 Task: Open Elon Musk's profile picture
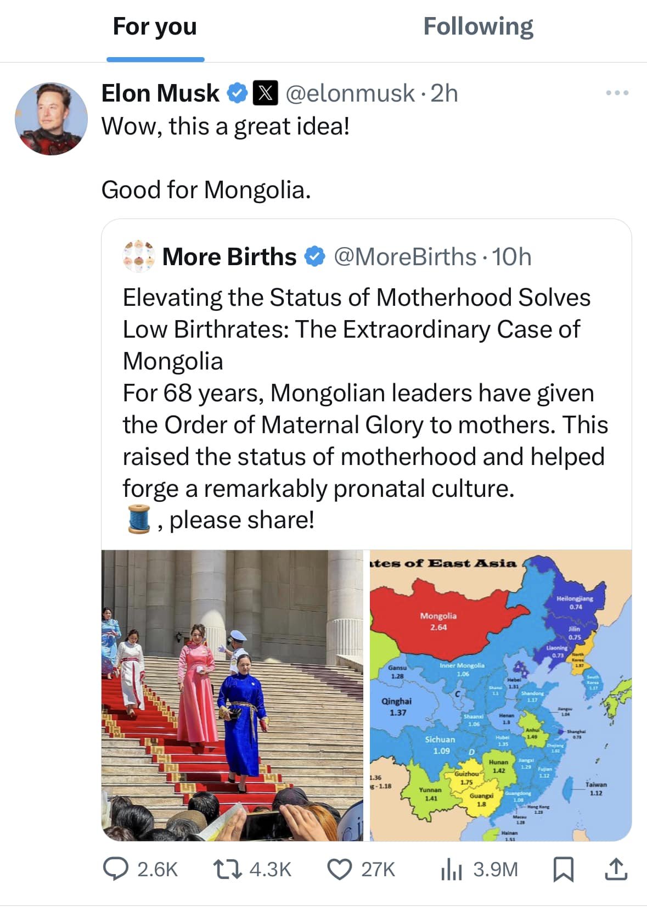coord(51,119)
